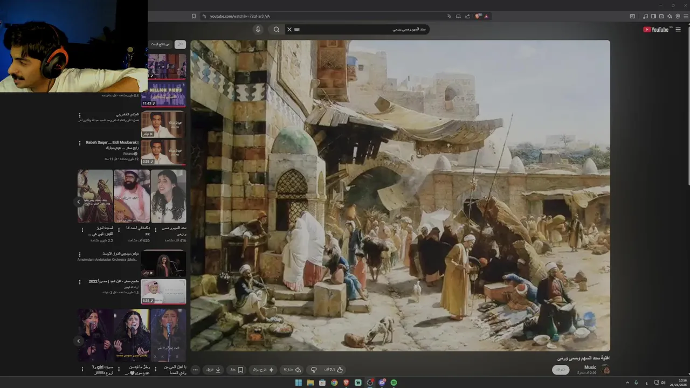The width and height of the screenshot is (690, 388).
Task: Open the Brave Rewards triangle icon
Action: (x=486, y=16)
